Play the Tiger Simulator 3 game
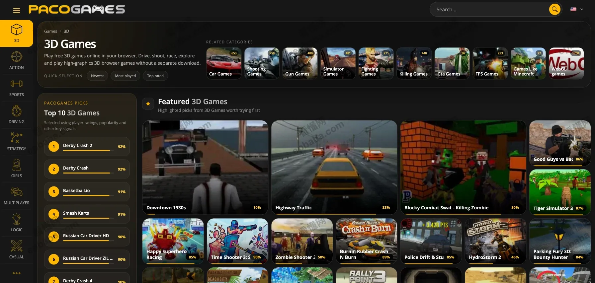This screenshot has width=595, height=283. tap(560, 192)
